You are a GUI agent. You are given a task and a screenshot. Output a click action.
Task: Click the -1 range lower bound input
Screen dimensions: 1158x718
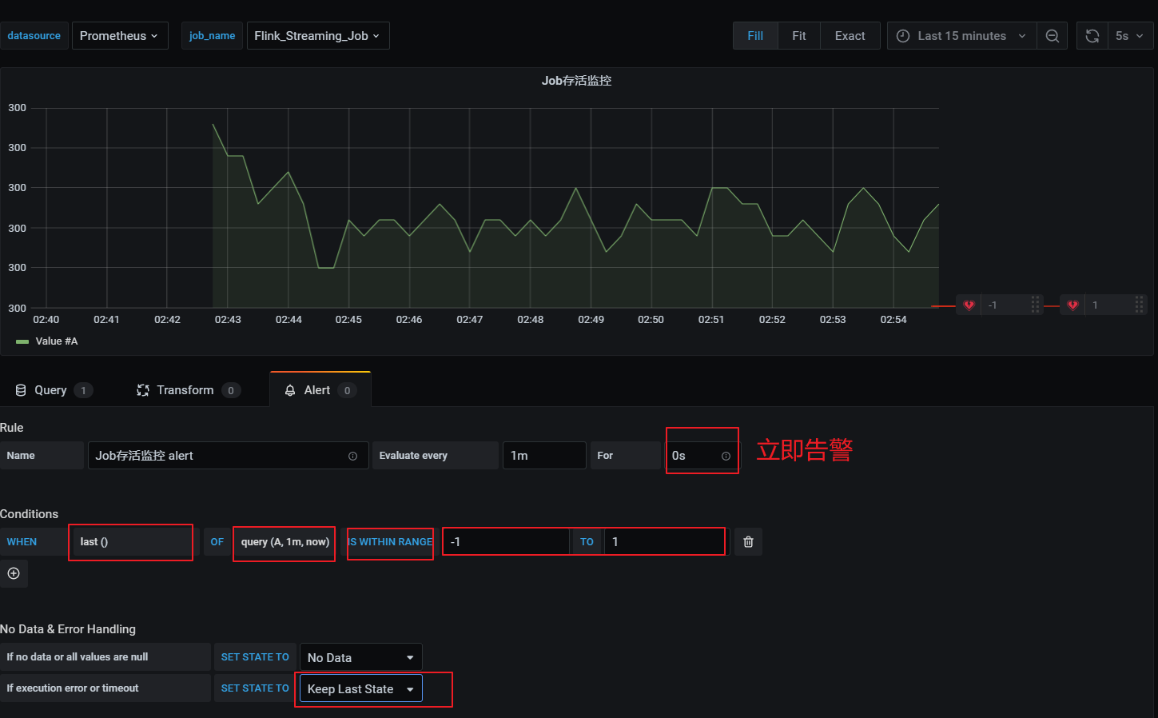click(x=506, y=542)
